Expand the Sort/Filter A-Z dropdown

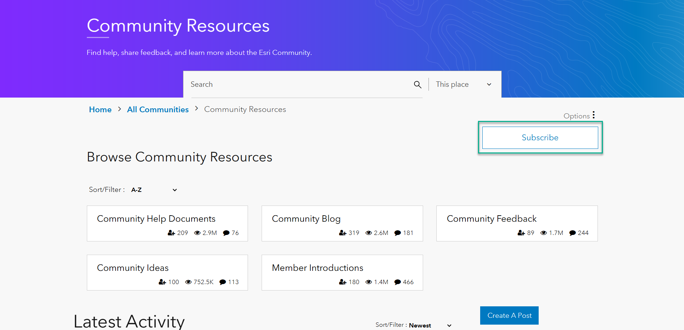[154, 190]
